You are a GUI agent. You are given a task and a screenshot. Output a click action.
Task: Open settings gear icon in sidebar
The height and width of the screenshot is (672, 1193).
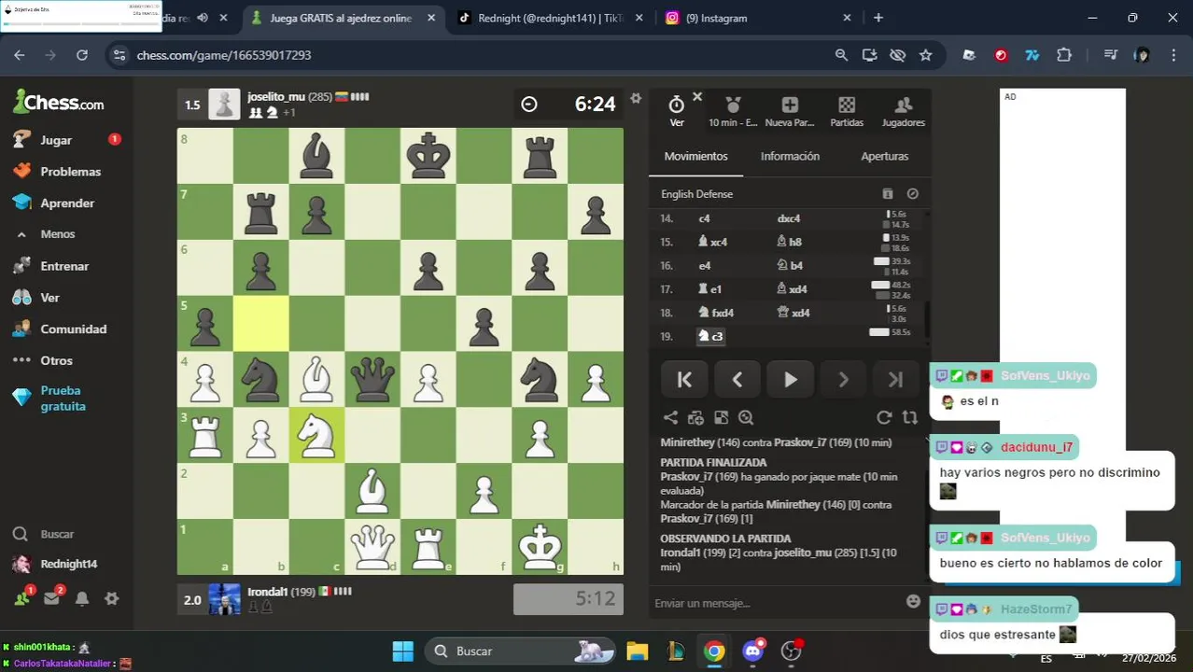click(x=111, y=598)
